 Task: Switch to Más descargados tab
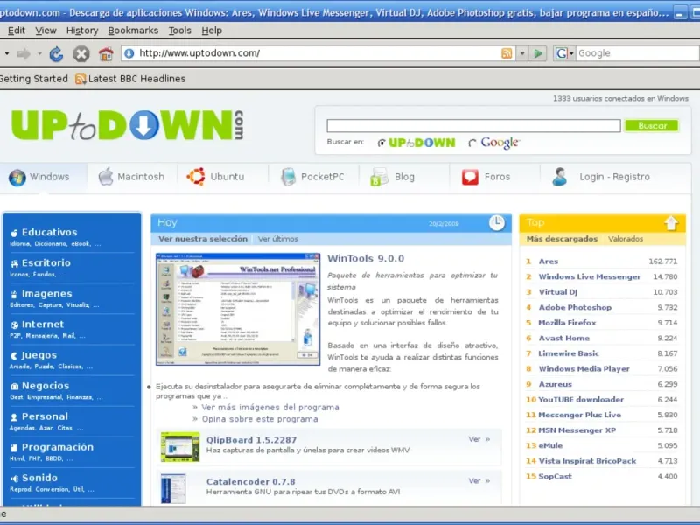[x=562, y=239]
